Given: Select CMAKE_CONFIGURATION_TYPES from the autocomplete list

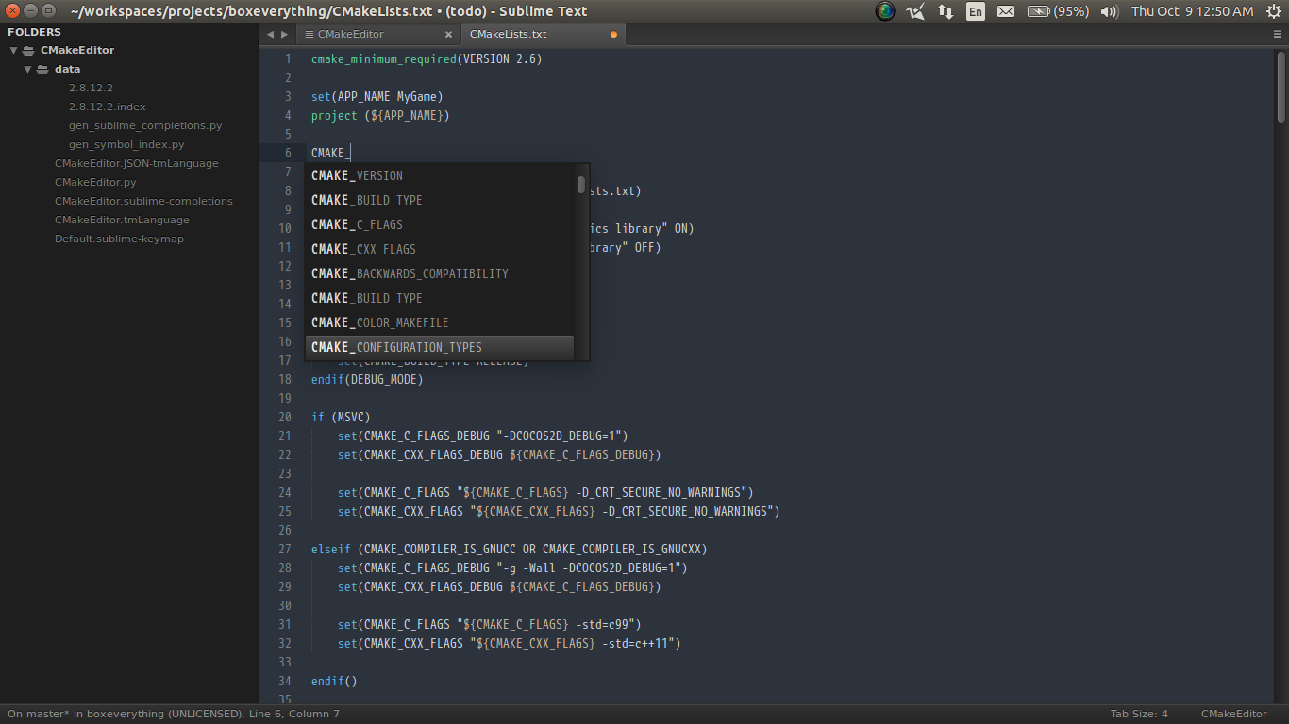Looking at the screenshot, I should pyautogui.click(x=396, y=347).
